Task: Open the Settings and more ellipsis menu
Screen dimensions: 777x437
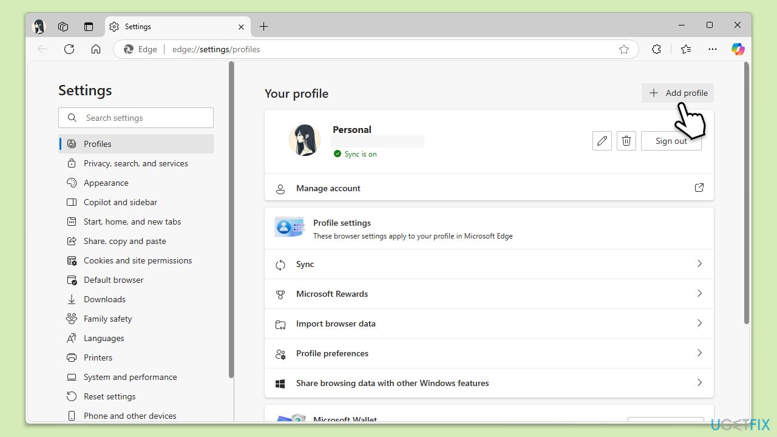Action: coord(713,49)
